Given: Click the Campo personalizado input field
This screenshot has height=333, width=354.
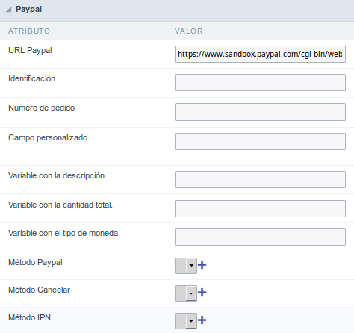Looking at the screenshot, I should (260, 141).
